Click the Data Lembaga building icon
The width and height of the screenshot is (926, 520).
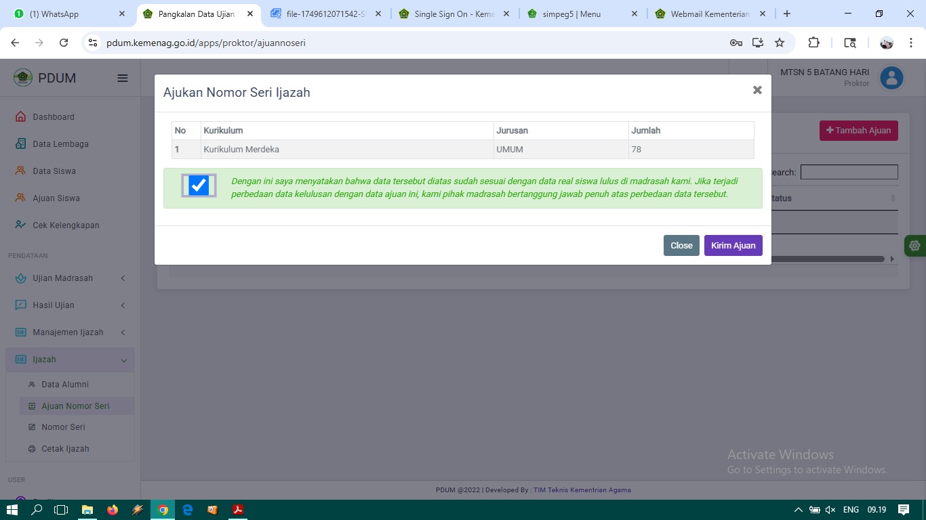[x=20, y=144]
